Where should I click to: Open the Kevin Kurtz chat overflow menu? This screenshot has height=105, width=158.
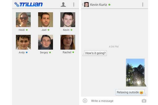tap(143, 4)
